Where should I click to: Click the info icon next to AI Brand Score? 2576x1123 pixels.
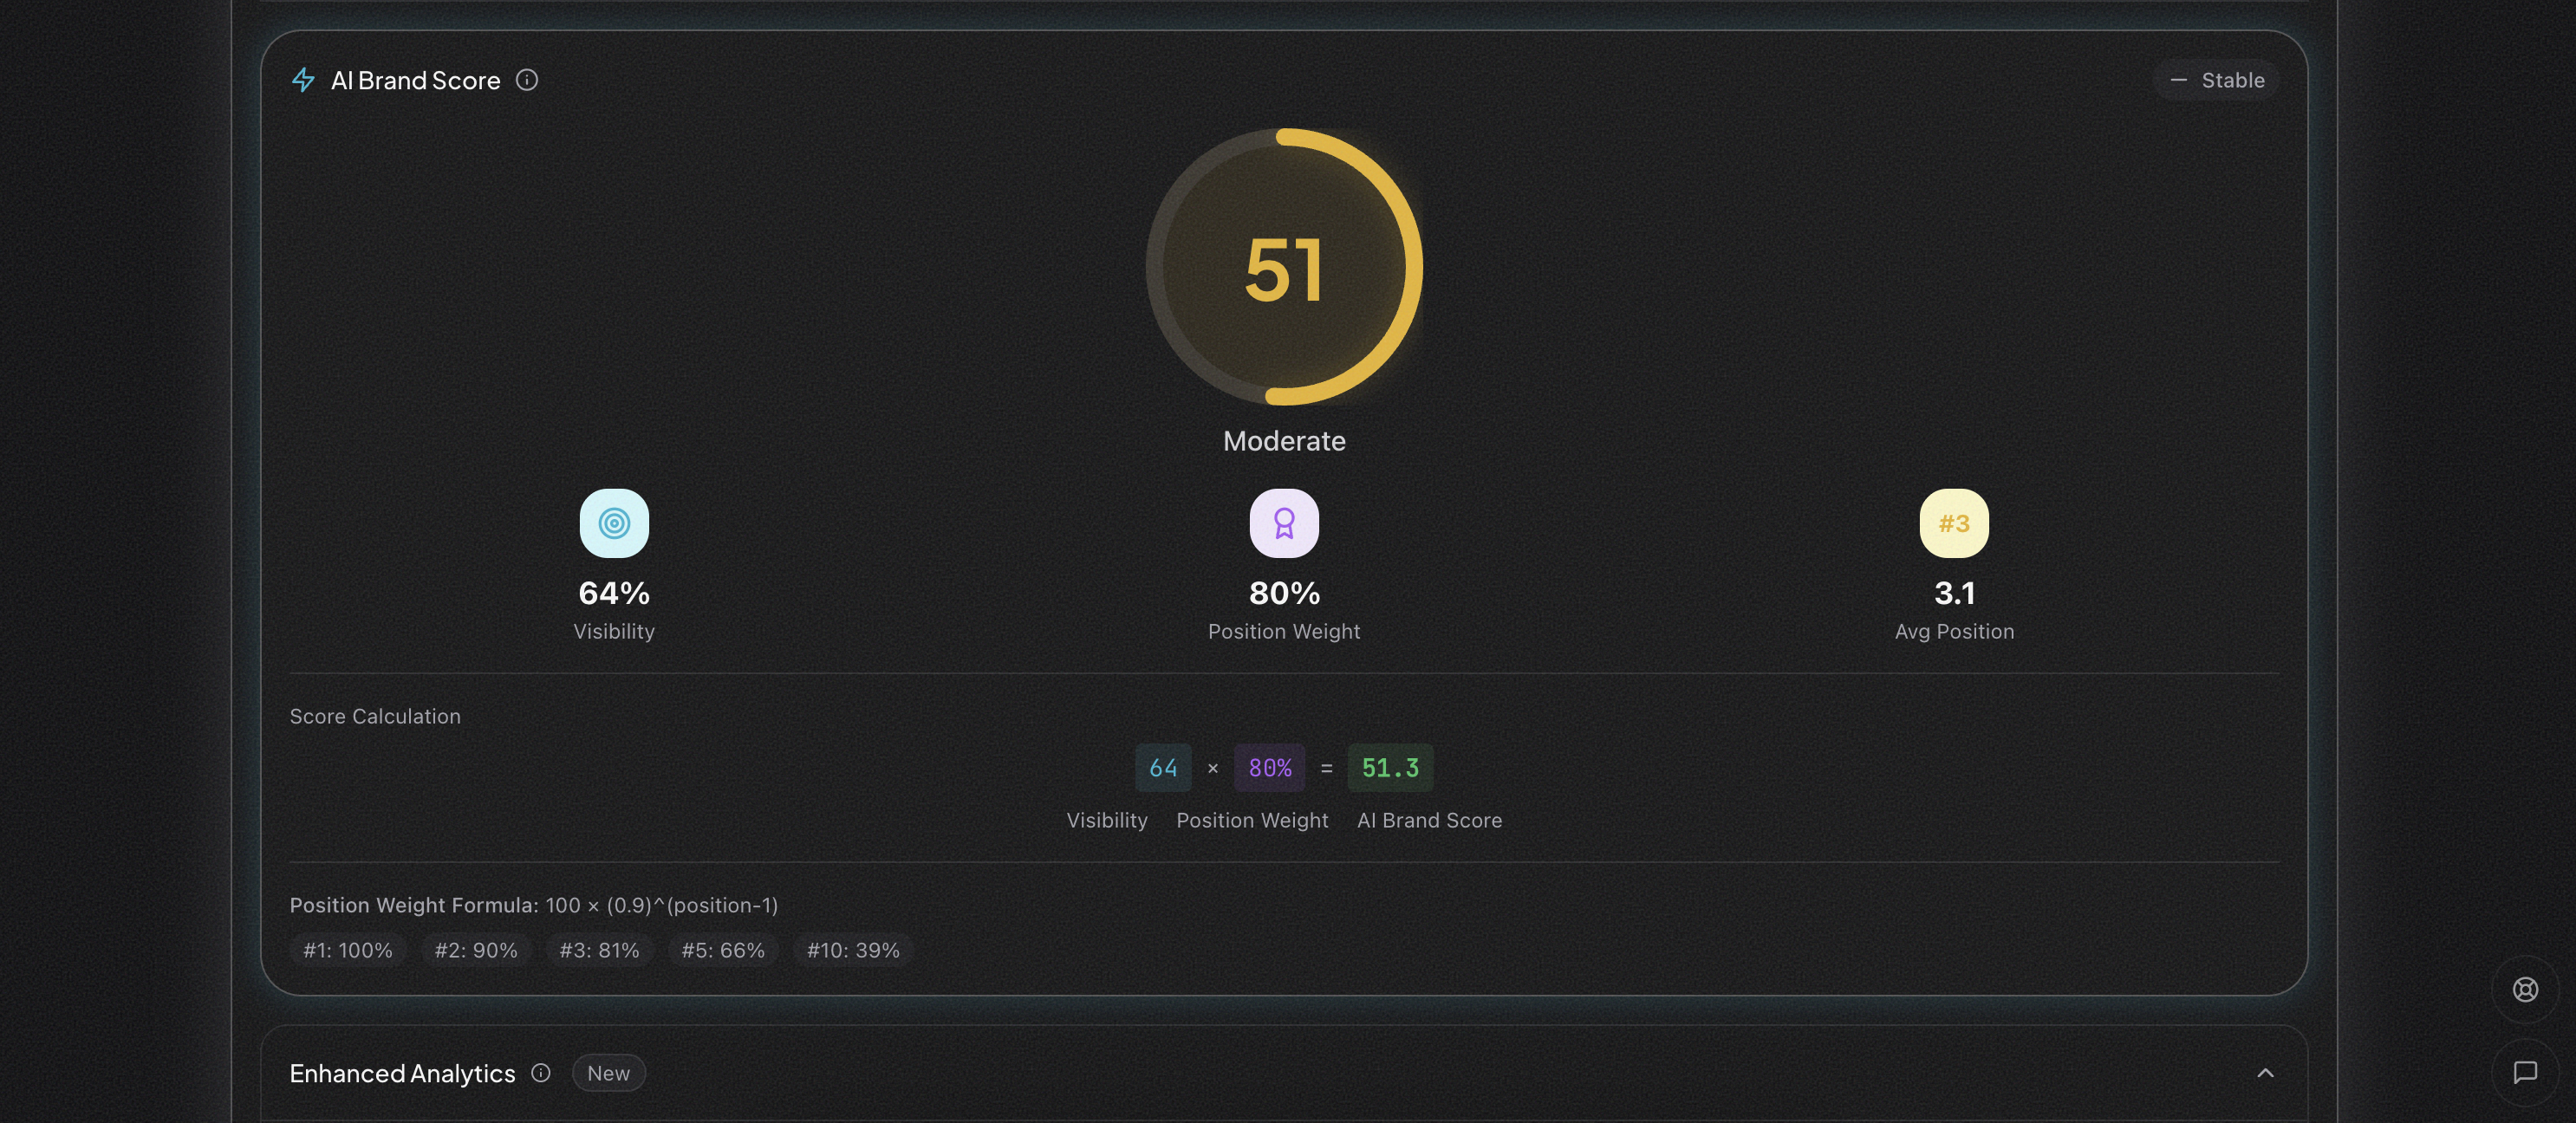(x=527, y=80)
